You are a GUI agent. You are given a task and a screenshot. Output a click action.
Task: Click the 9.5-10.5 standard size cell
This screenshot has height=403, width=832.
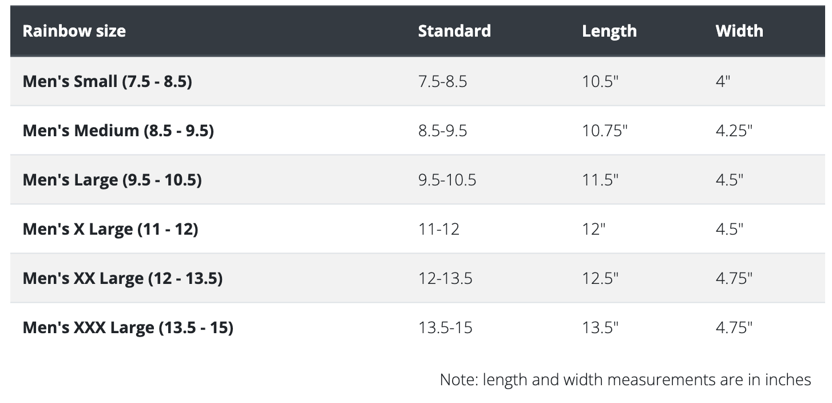pos(447,180)
